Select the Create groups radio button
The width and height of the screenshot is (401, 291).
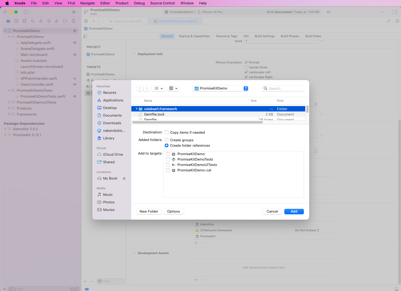click(x=167, y=140)
